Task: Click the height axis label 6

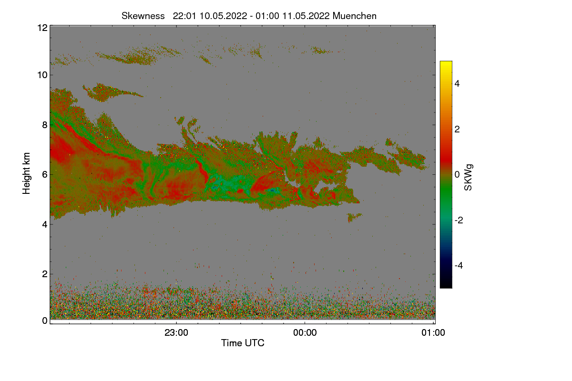Action: tap(44, 174)
